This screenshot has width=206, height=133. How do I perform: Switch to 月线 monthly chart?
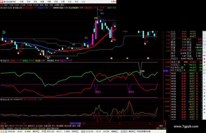pyautogui.click(x=51, y=5)
